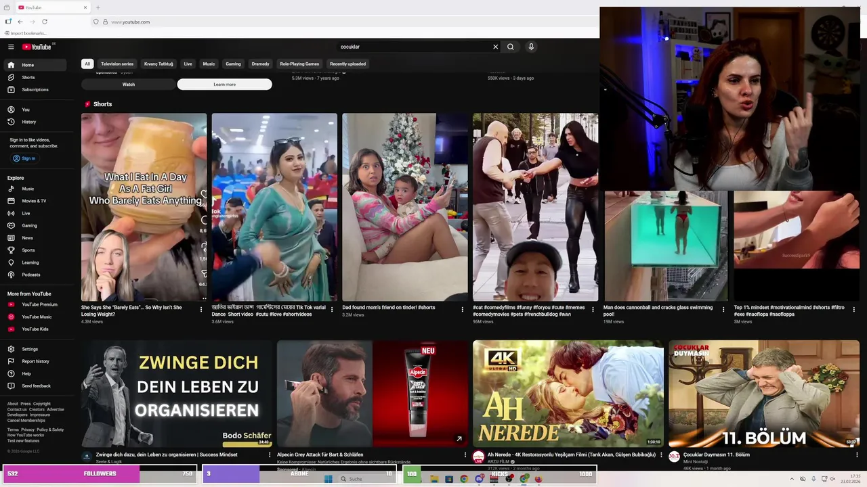
Task: Open Shorts from the sidebar
Action: [x=37, y=77]
